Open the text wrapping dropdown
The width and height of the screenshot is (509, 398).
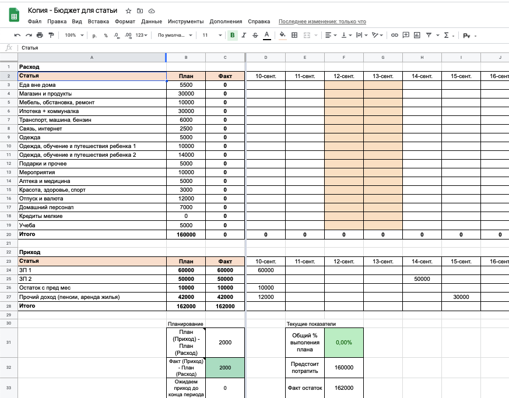coord(361,36)
